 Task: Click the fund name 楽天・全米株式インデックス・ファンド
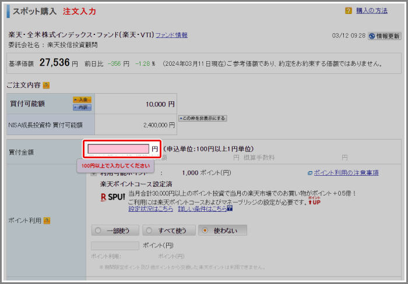tap(81, 35)
